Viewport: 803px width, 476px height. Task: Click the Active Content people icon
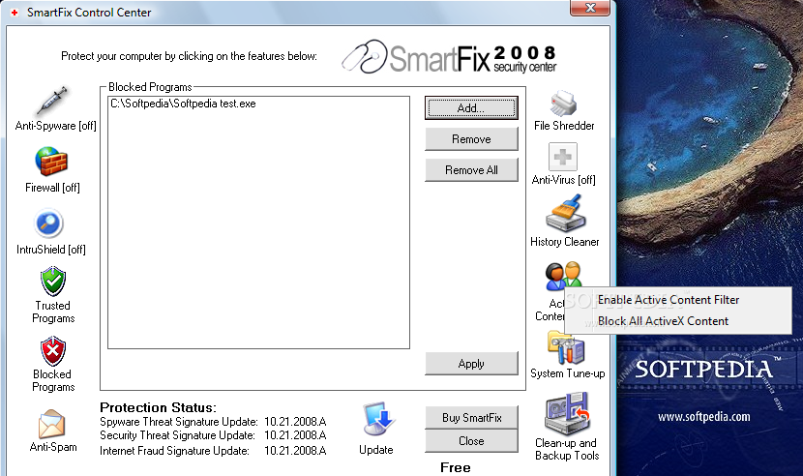point(563,276)
